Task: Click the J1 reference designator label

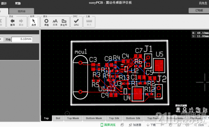Action: click(148, 49)
